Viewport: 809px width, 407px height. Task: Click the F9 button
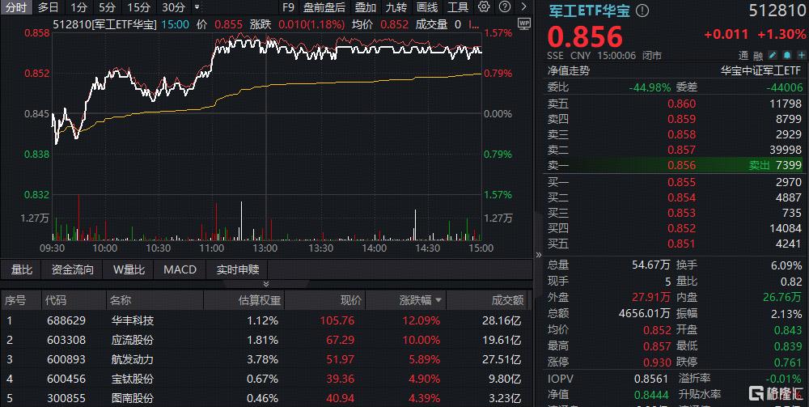(x=288, y=7)
